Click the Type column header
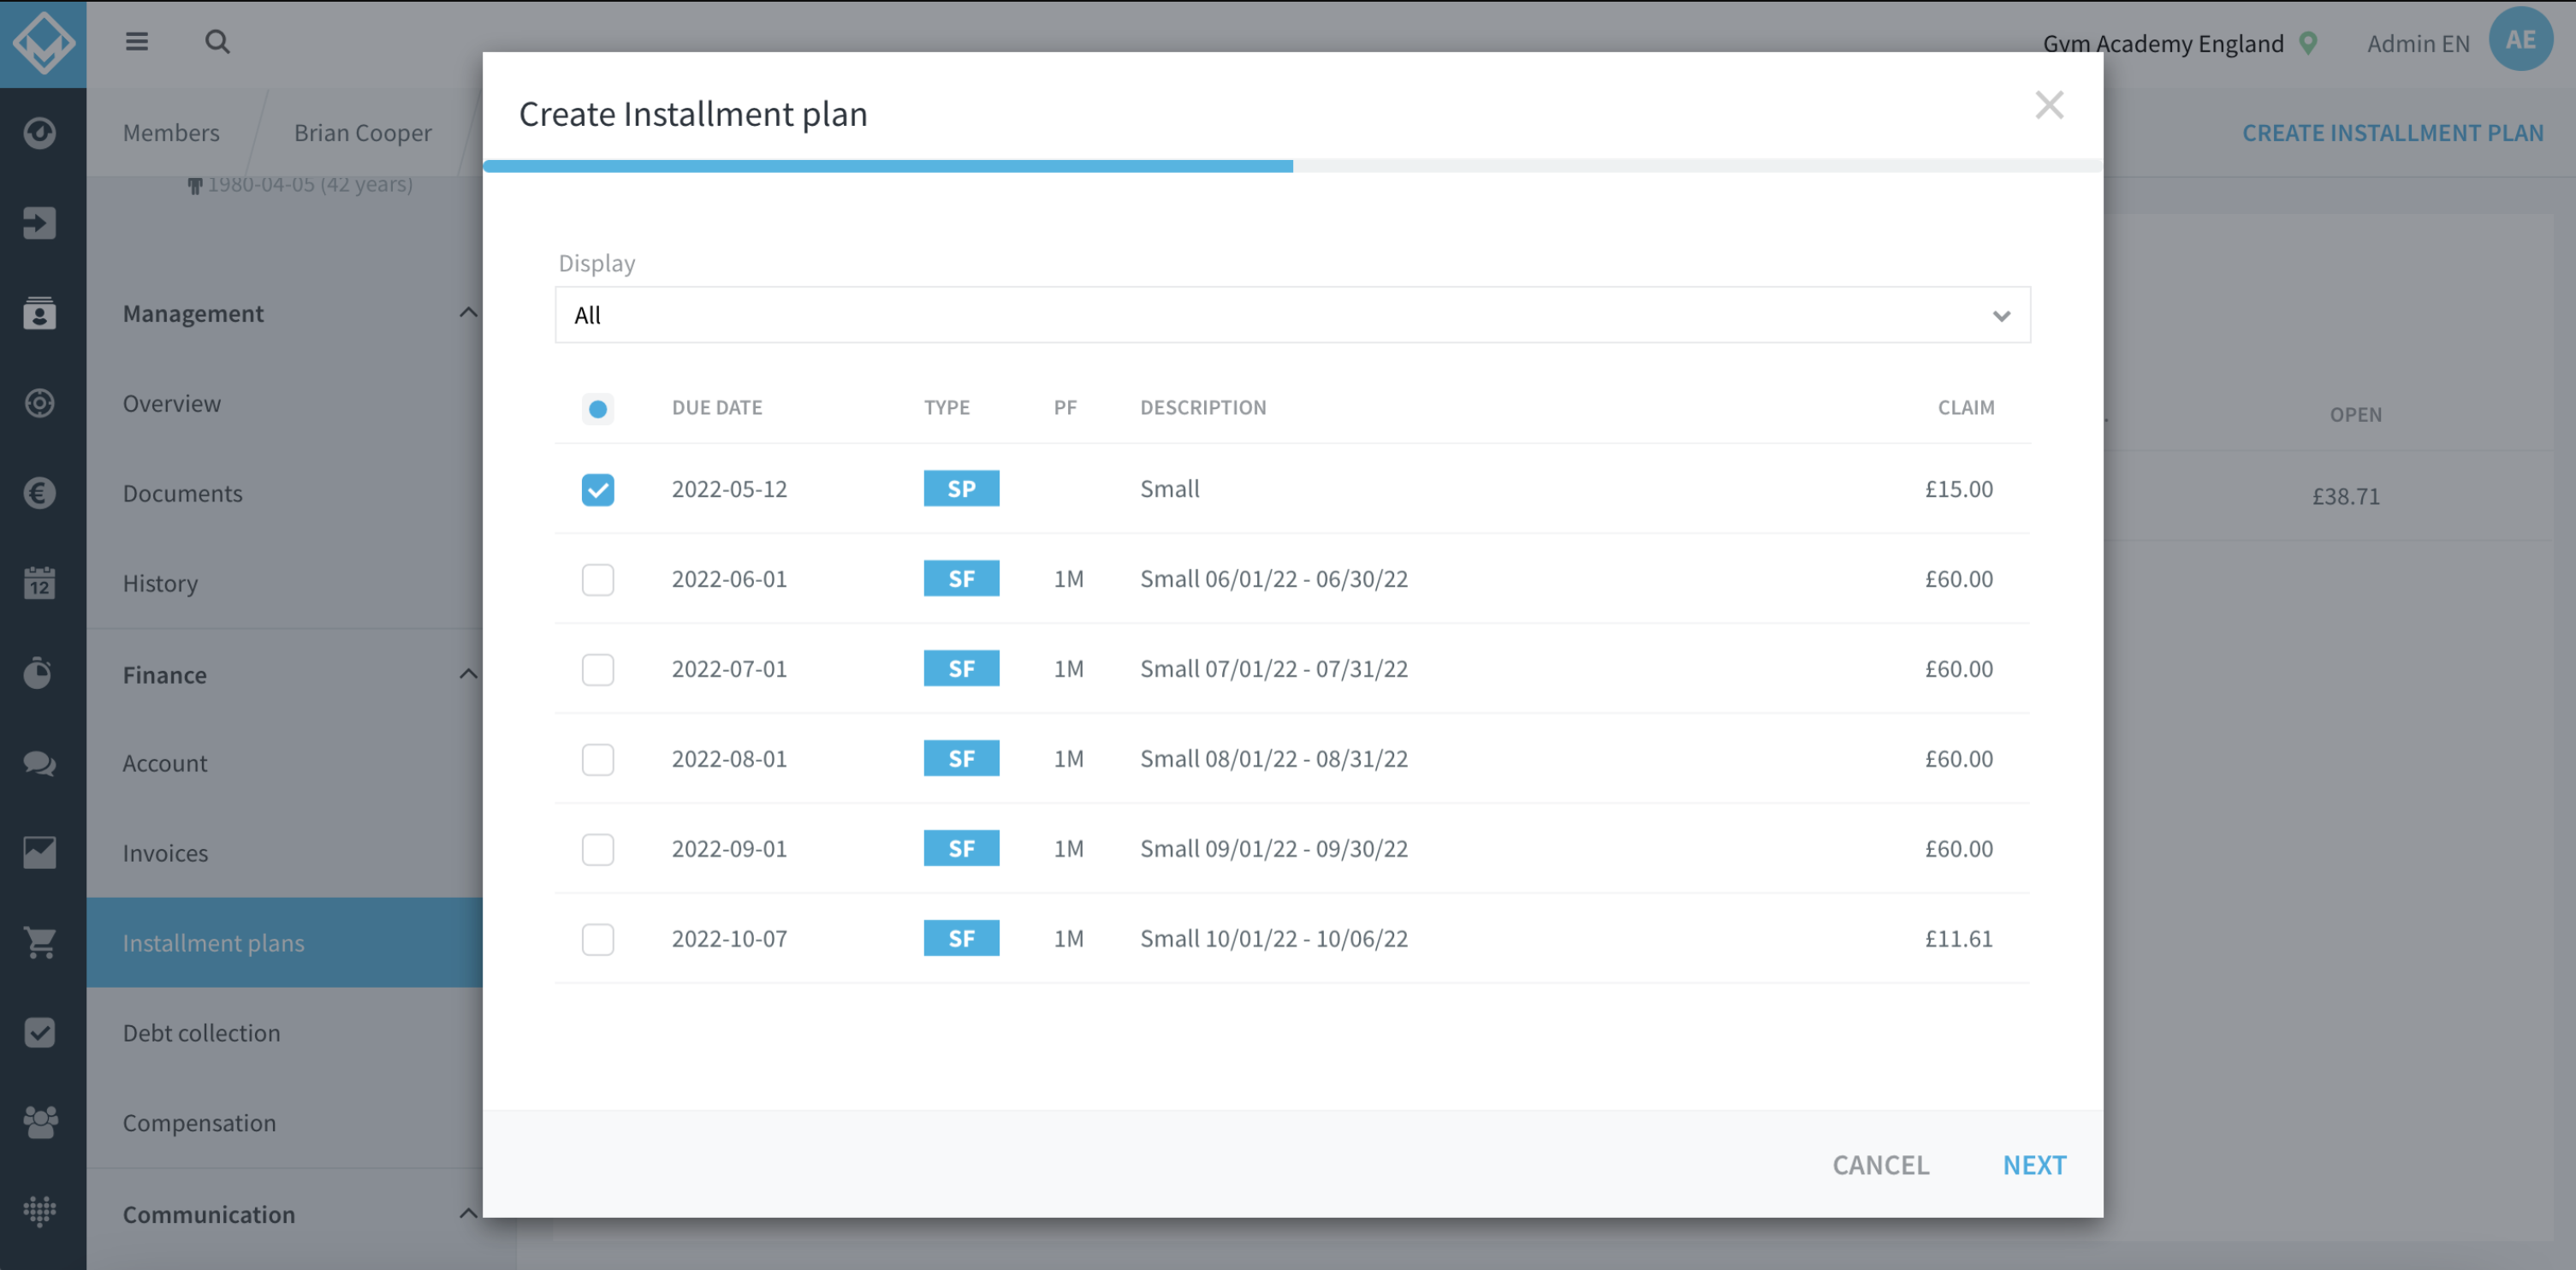Screen dimensions: 2576x1270 click(x=946, y=407)
